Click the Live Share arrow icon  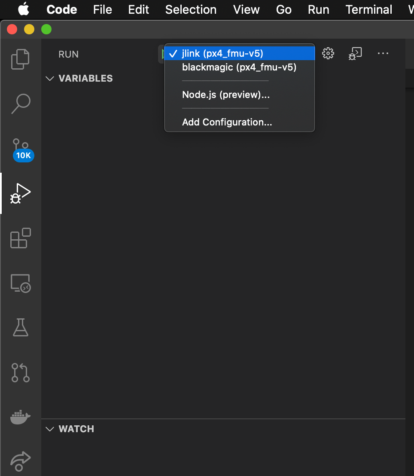tap(20, 461)
